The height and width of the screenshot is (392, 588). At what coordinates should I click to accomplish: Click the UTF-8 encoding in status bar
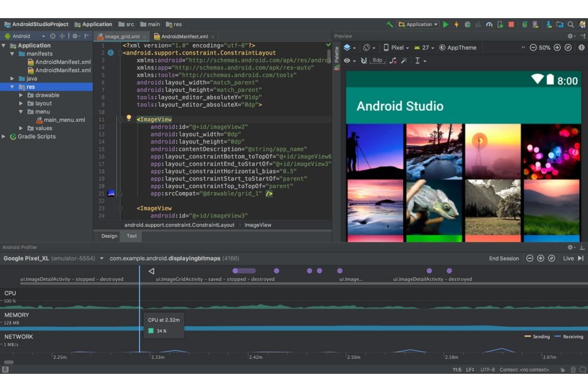click(x=488, y=370)
